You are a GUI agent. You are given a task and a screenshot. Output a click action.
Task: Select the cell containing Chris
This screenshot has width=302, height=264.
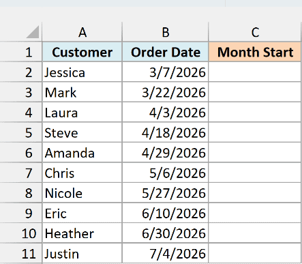pyautogui.click(x=82, y=173)
